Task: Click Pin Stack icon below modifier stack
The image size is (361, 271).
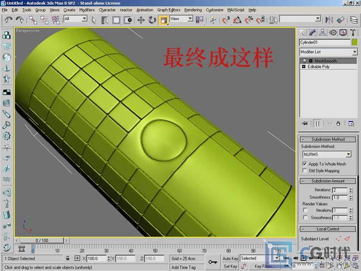Action: click(305, 123)
